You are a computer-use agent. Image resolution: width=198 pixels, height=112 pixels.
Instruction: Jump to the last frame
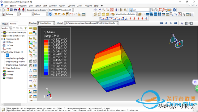[x=175, y=23]
